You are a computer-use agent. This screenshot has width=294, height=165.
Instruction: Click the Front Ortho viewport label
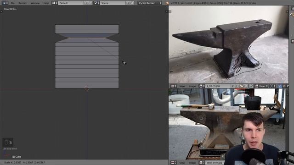10,9
